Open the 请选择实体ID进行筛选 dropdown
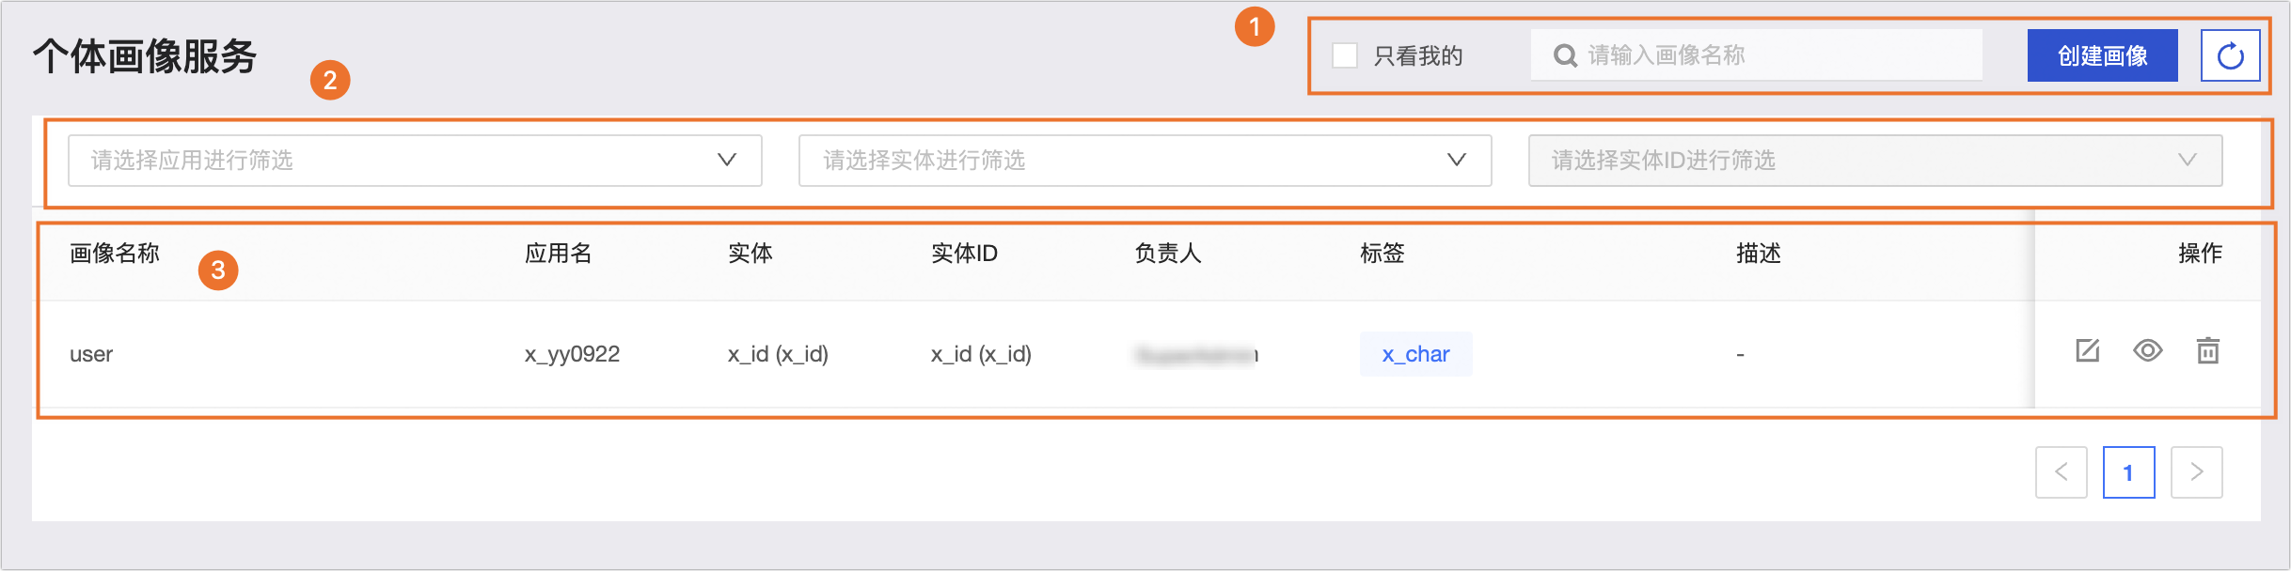This screenshot has height=571, width=2291. point(1875,161)
